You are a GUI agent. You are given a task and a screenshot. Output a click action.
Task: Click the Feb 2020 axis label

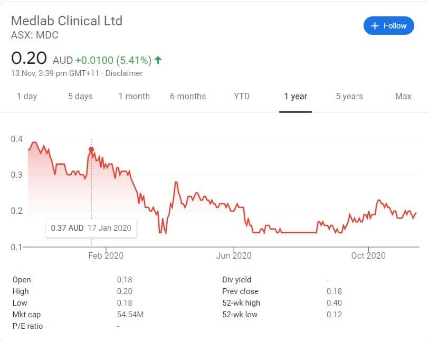tap(106, 255)
